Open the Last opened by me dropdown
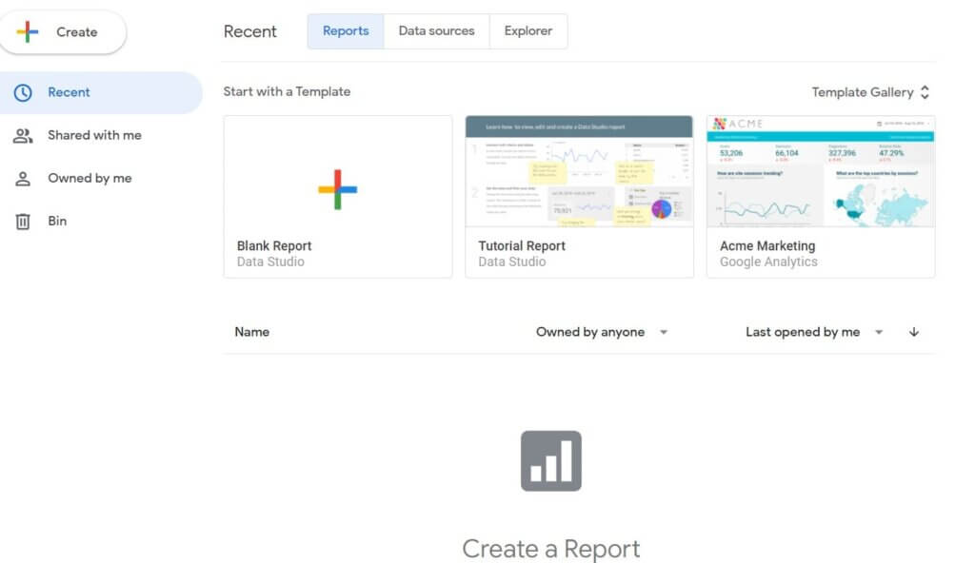Screen dimensions: 975x563 pyautogui.click(x=814, y=332)
